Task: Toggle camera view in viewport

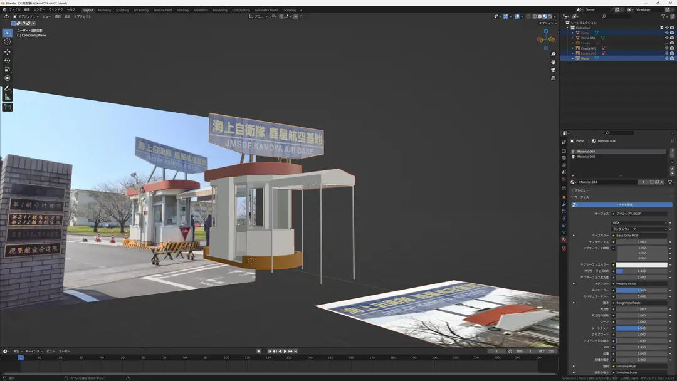Action: tap(553, 70)
